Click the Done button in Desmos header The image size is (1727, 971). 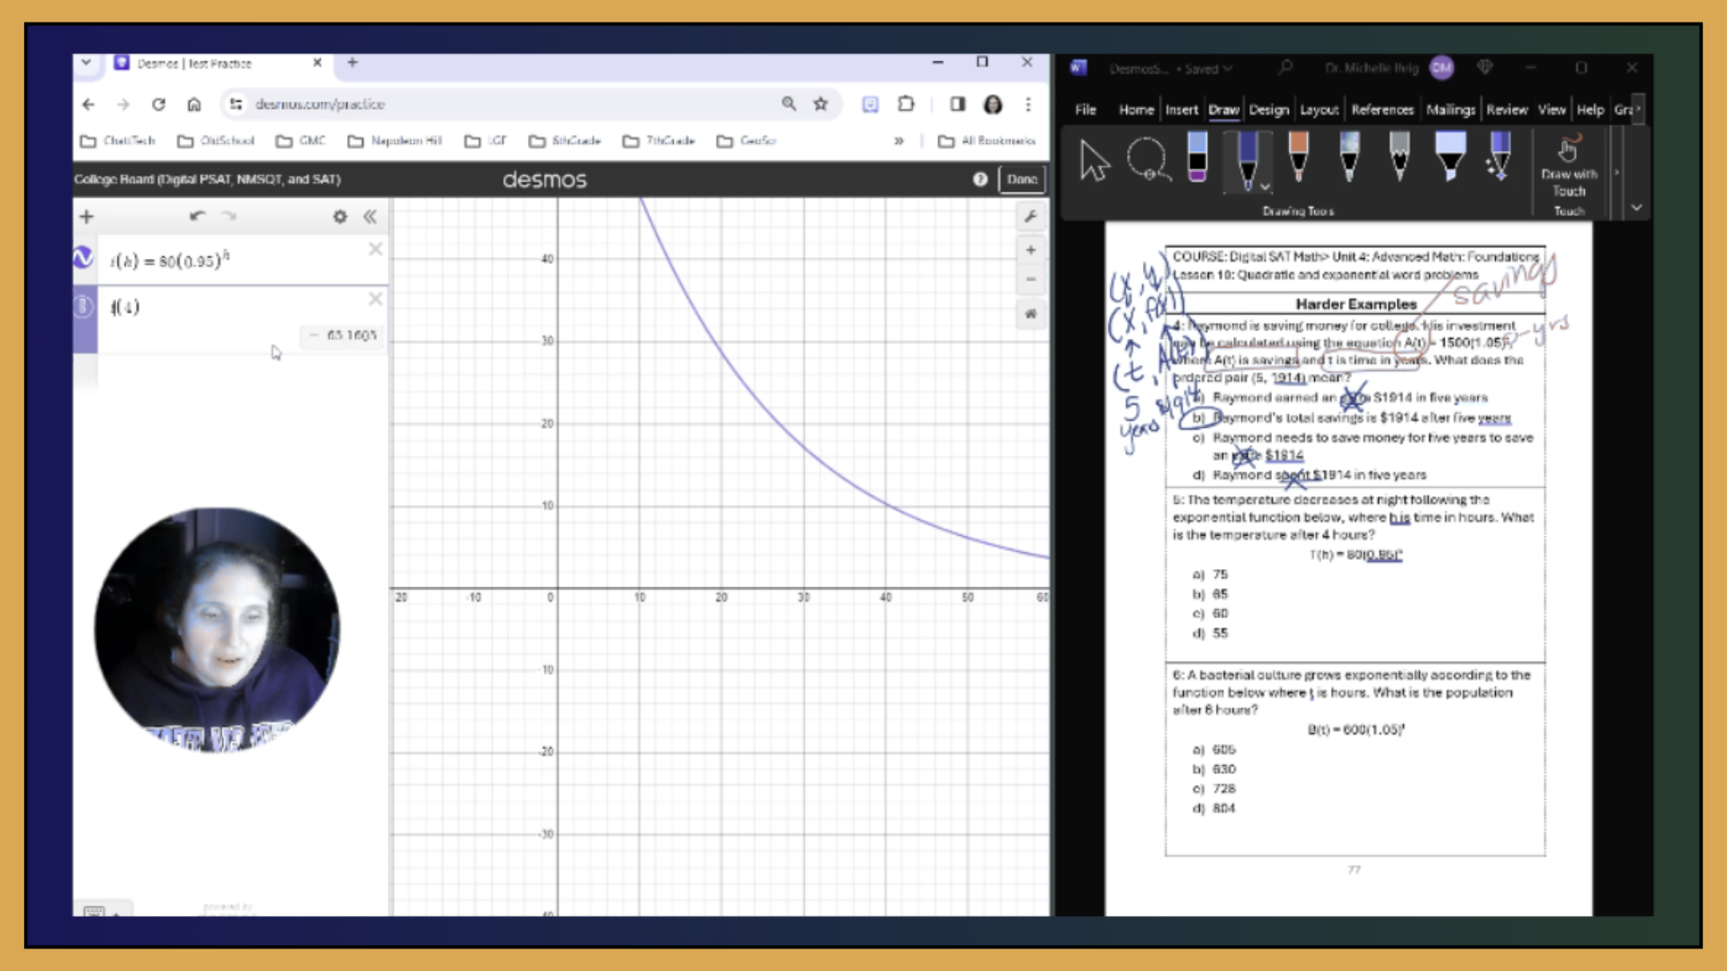[x=1022, y=179]
